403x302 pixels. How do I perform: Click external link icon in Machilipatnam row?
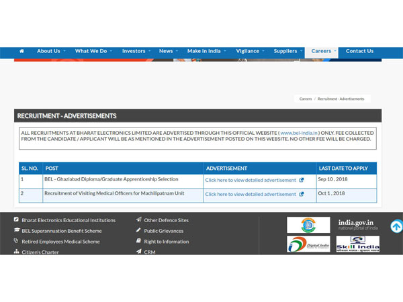(x=302, y=194)
